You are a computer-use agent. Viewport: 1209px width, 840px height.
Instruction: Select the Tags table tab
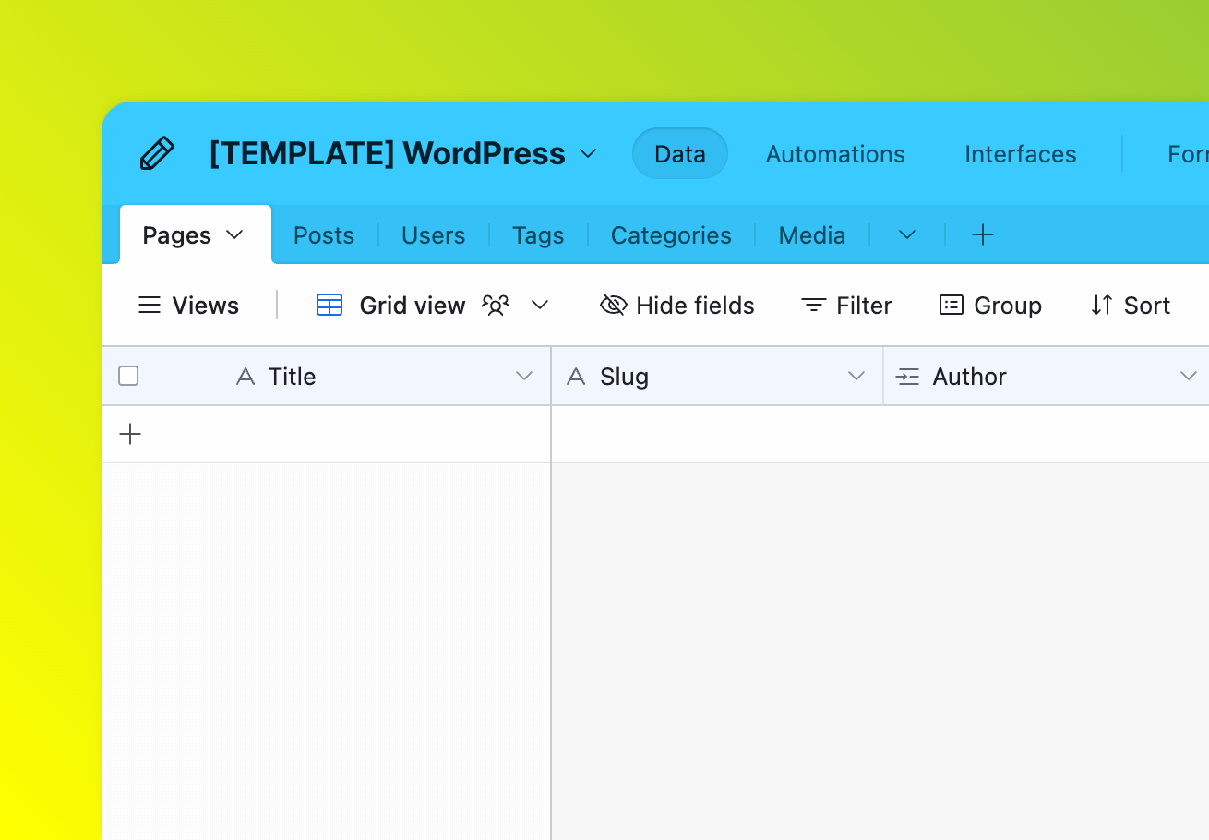[x=538, y=235]
